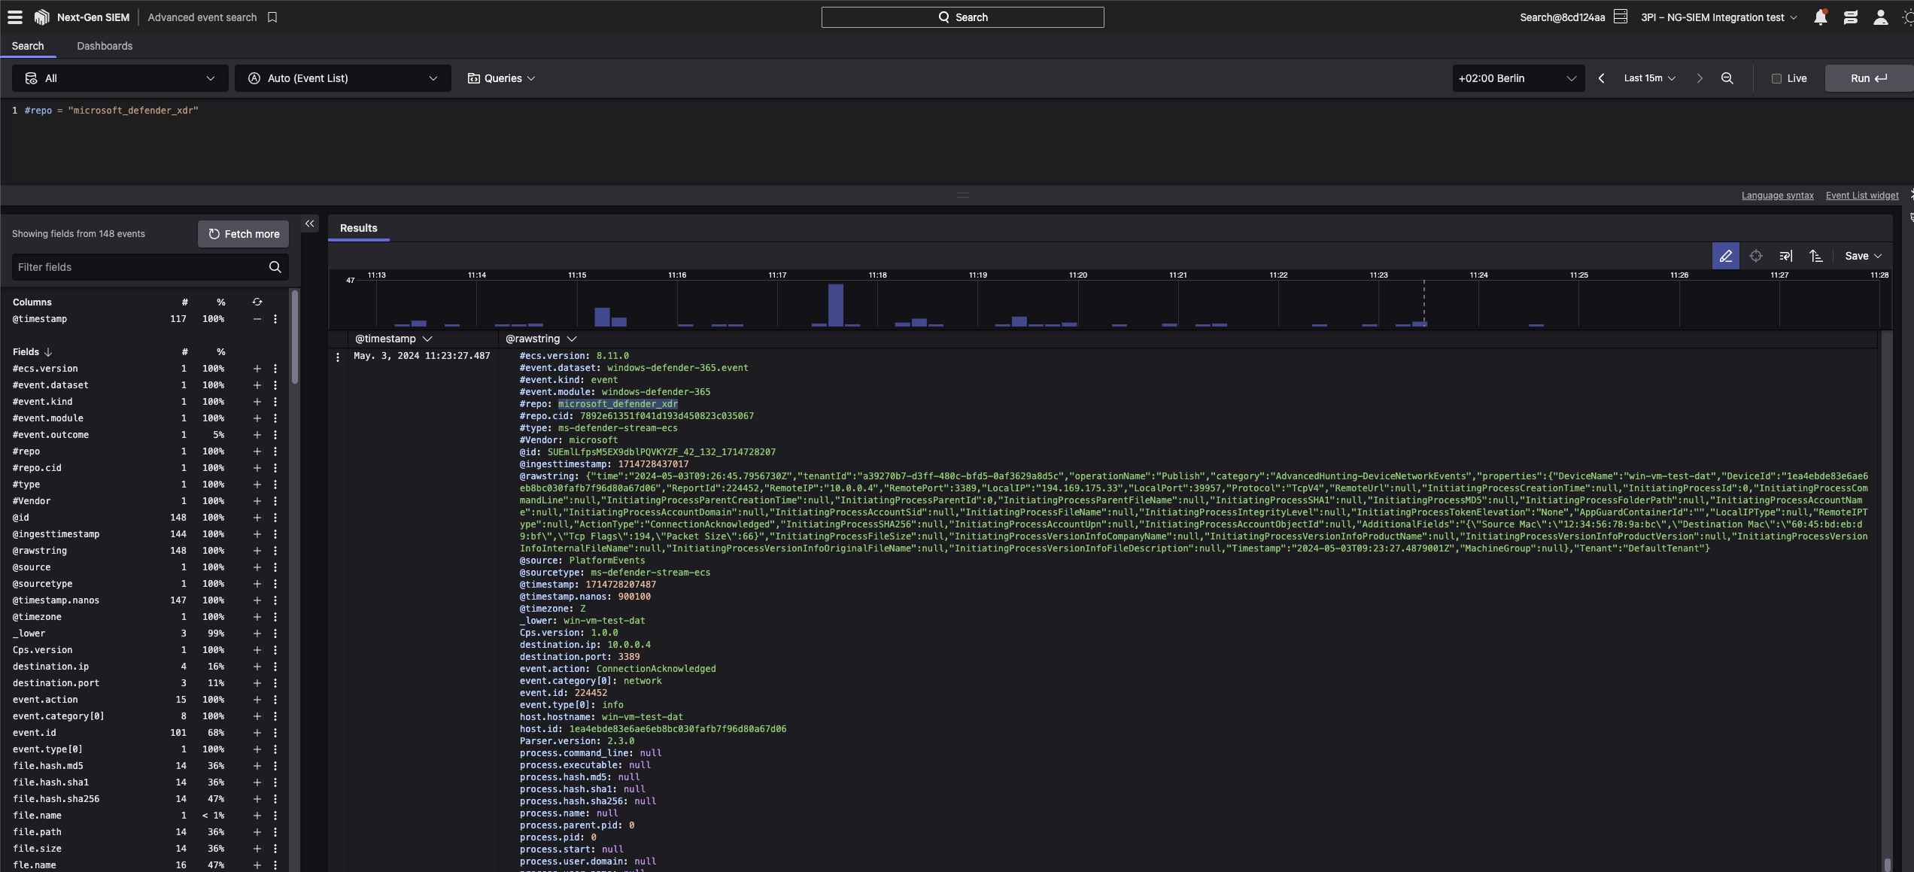Expand the Auto (Event List) dropdown

tap(342, 78)
